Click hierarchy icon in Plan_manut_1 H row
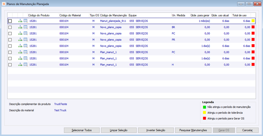 click(x=20, y=65)
